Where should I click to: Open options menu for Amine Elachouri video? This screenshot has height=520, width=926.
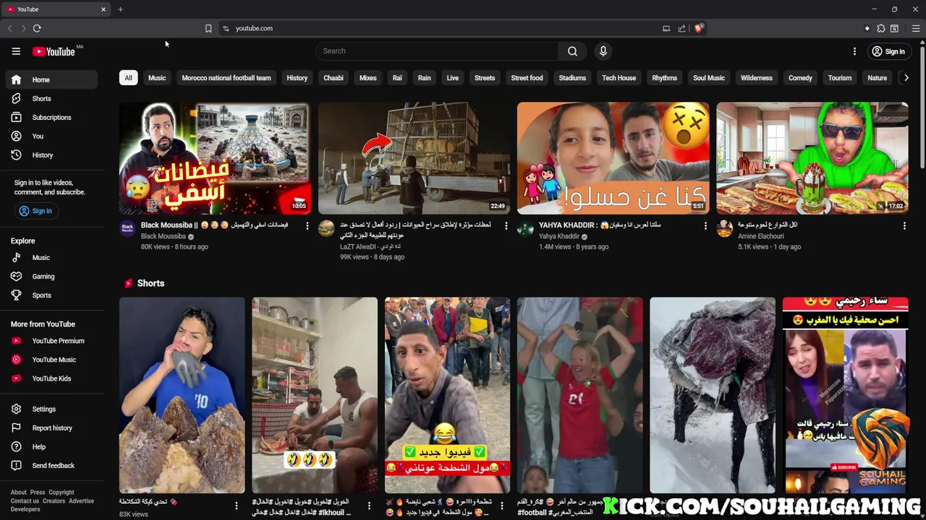(x=904, y=226)
